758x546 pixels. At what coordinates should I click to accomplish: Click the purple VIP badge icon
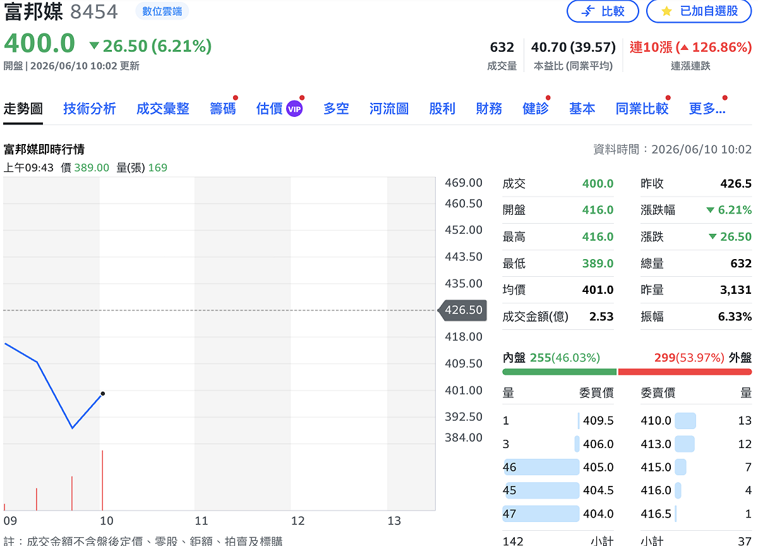pos(294,109)
